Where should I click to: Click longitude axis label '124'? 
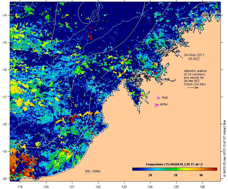pyautogui.click(x=150, y=187)
